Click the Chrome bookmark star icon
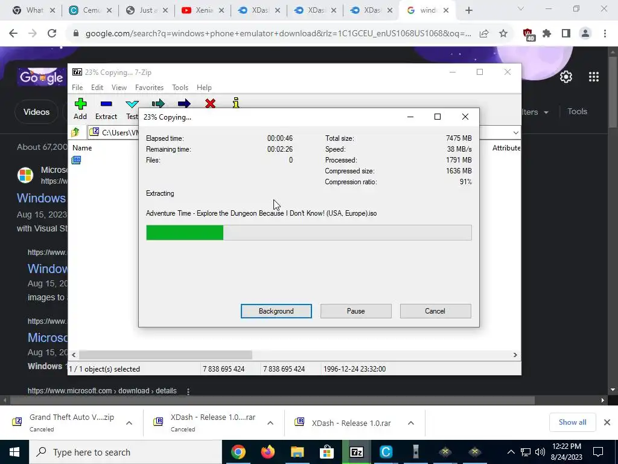Viewport: 618px width, 464px height. (x=503, y=34)
